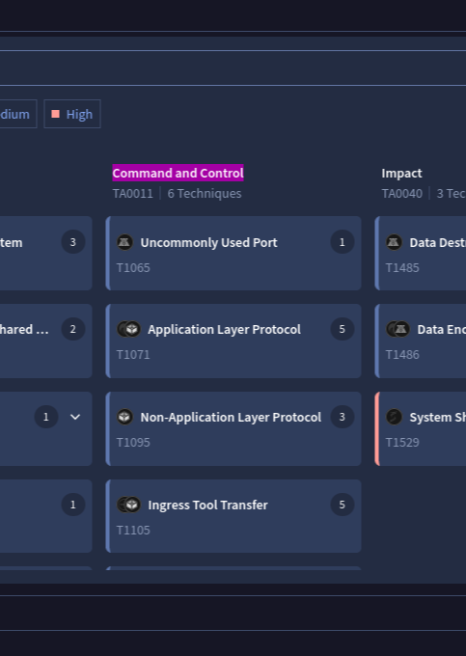The image size is (466, 656).
Task: Click the T1485 technique ID
Action: [402, 268]
